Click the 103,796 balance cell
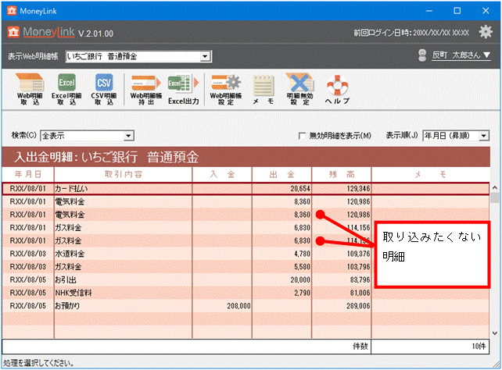The image size is (502, 370). pos(342,267)
